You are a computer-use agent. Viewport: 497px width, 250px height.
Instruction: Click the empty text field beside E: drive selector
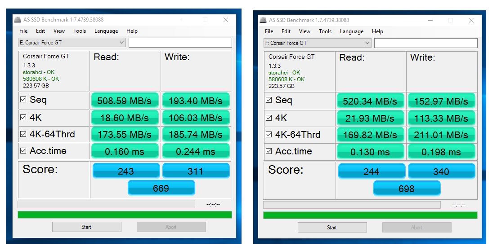180,42
